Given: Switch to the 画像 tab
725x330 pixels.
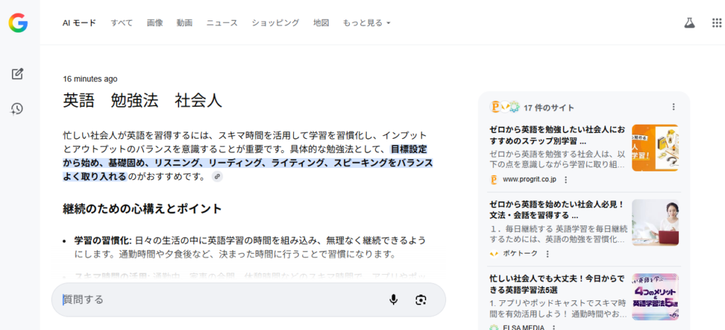Looking at the screenshot, I should 155,23.
